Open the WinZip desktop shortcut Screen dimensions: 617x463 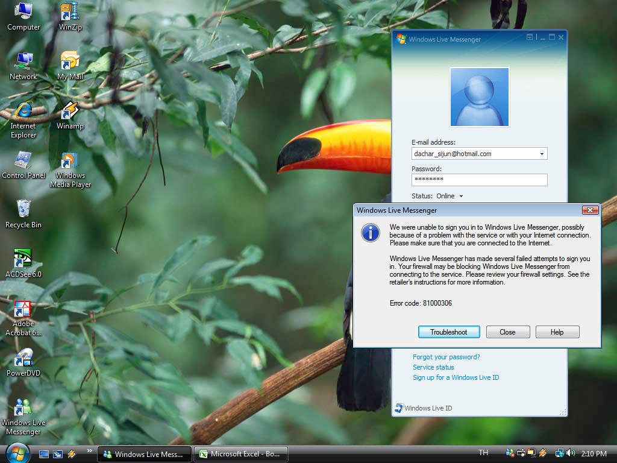click(x=70, y=16)
